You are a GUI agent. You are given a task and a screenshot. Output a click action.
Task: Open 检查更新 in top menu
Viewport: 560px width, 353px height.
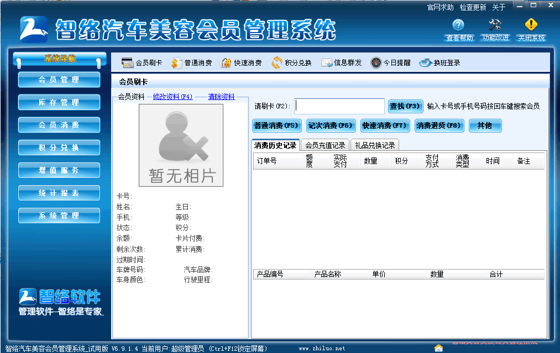(473, 7)
